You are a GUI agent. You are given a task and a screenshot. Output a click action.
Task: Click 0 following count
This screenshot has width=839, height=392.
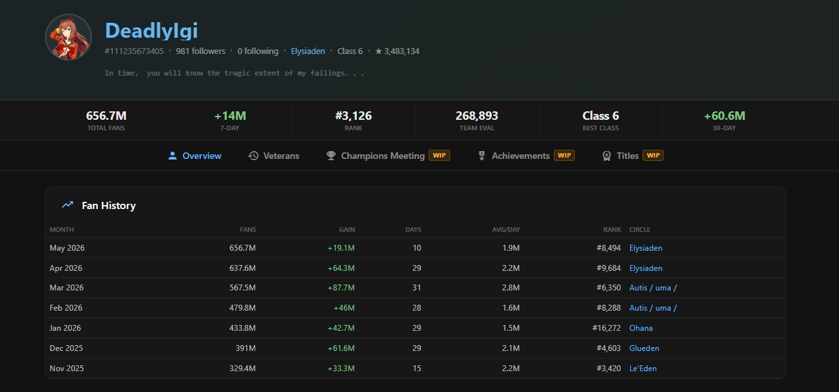[258, 51]
